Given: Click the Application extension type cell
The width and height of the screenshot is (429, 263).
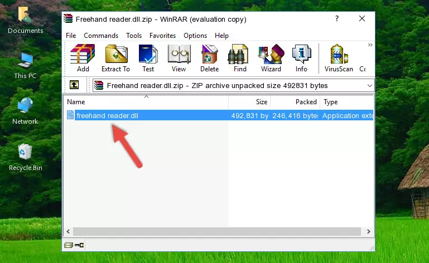Looking at the screenshot, I should [348, 116].
